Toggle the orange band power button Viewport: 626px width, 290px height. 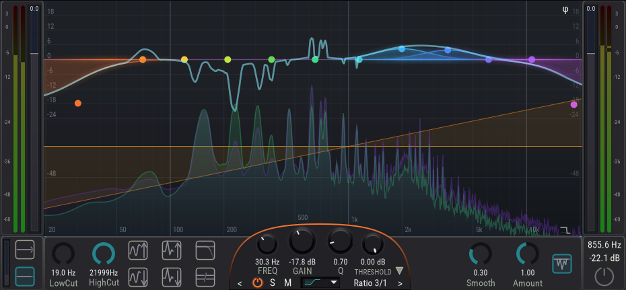pyautogui.click(x=258, y=283)
